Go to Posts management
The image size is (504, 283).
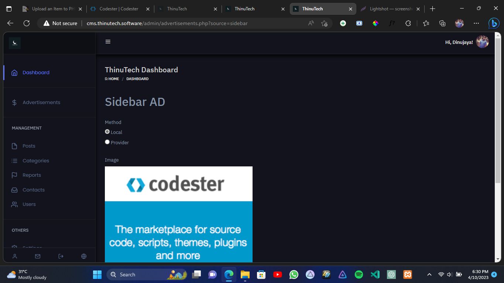tap(29, 146)
